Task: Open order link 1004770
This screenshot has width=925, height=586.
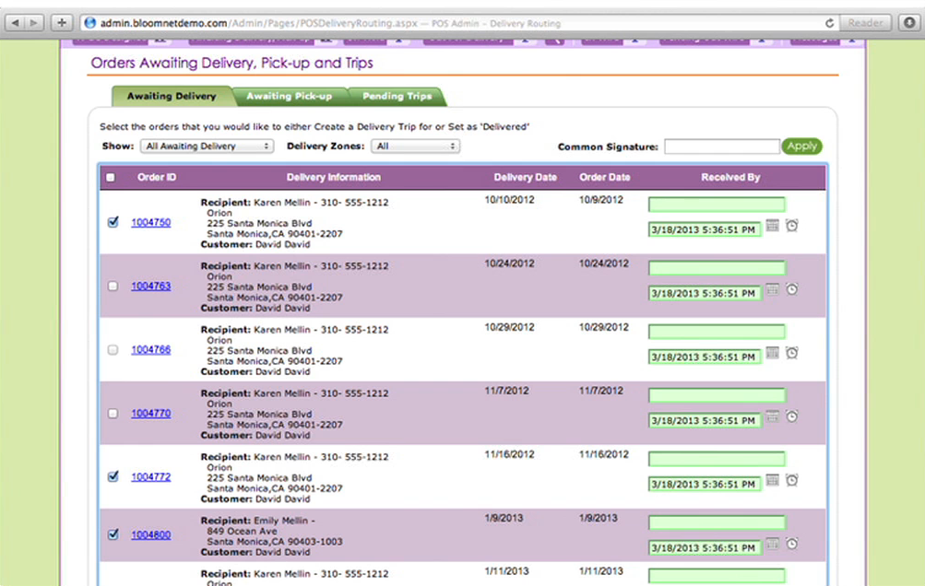Action: coord(151,414)
